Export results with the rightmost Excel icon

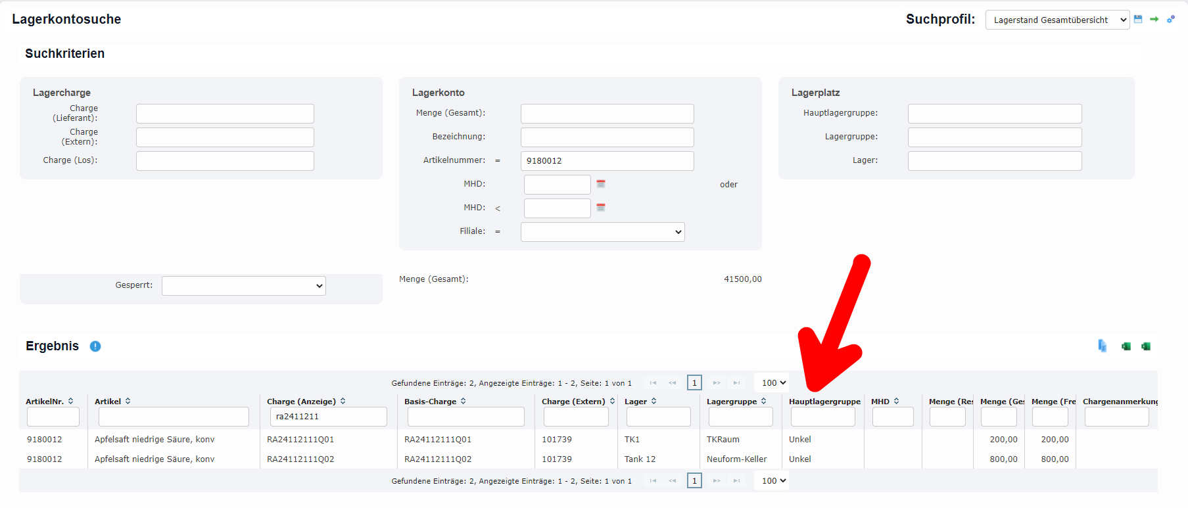click(x=1146, y=346)
